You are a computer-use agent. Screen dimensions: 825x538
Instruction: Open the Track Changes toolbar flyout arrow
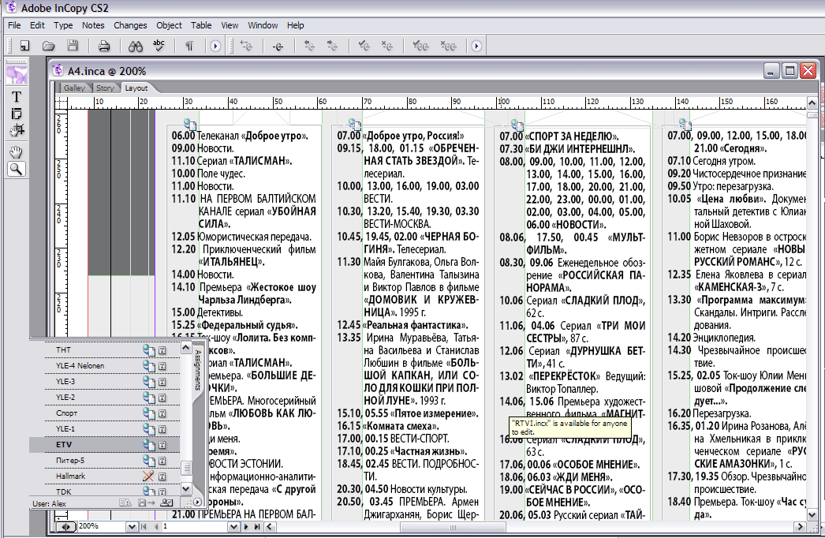click(476, 47)
